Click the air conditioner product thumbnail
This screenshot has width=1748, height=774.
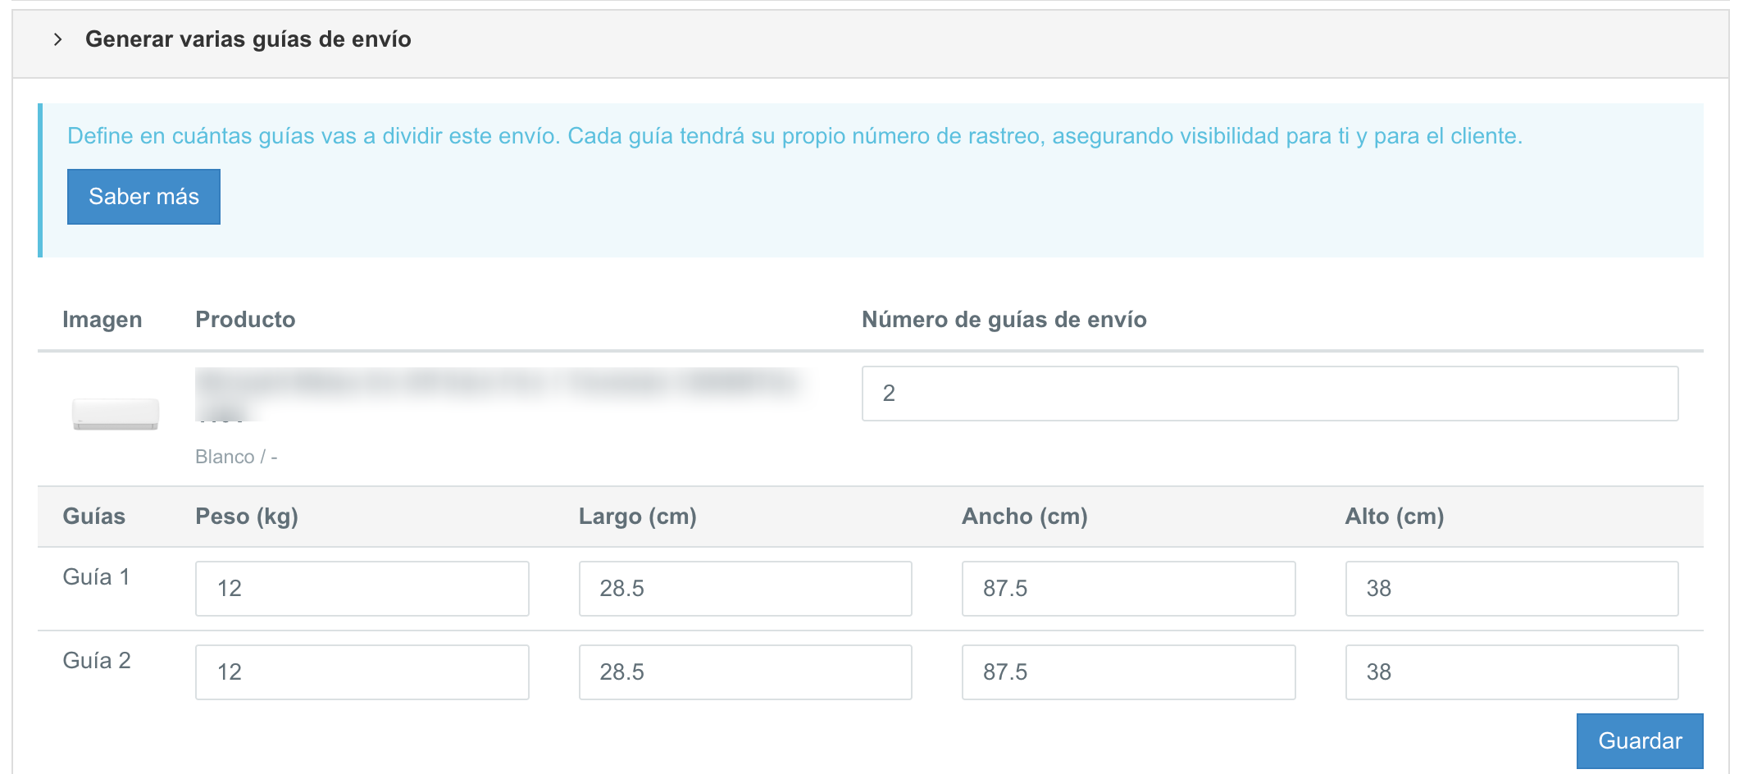coord(116,413)
